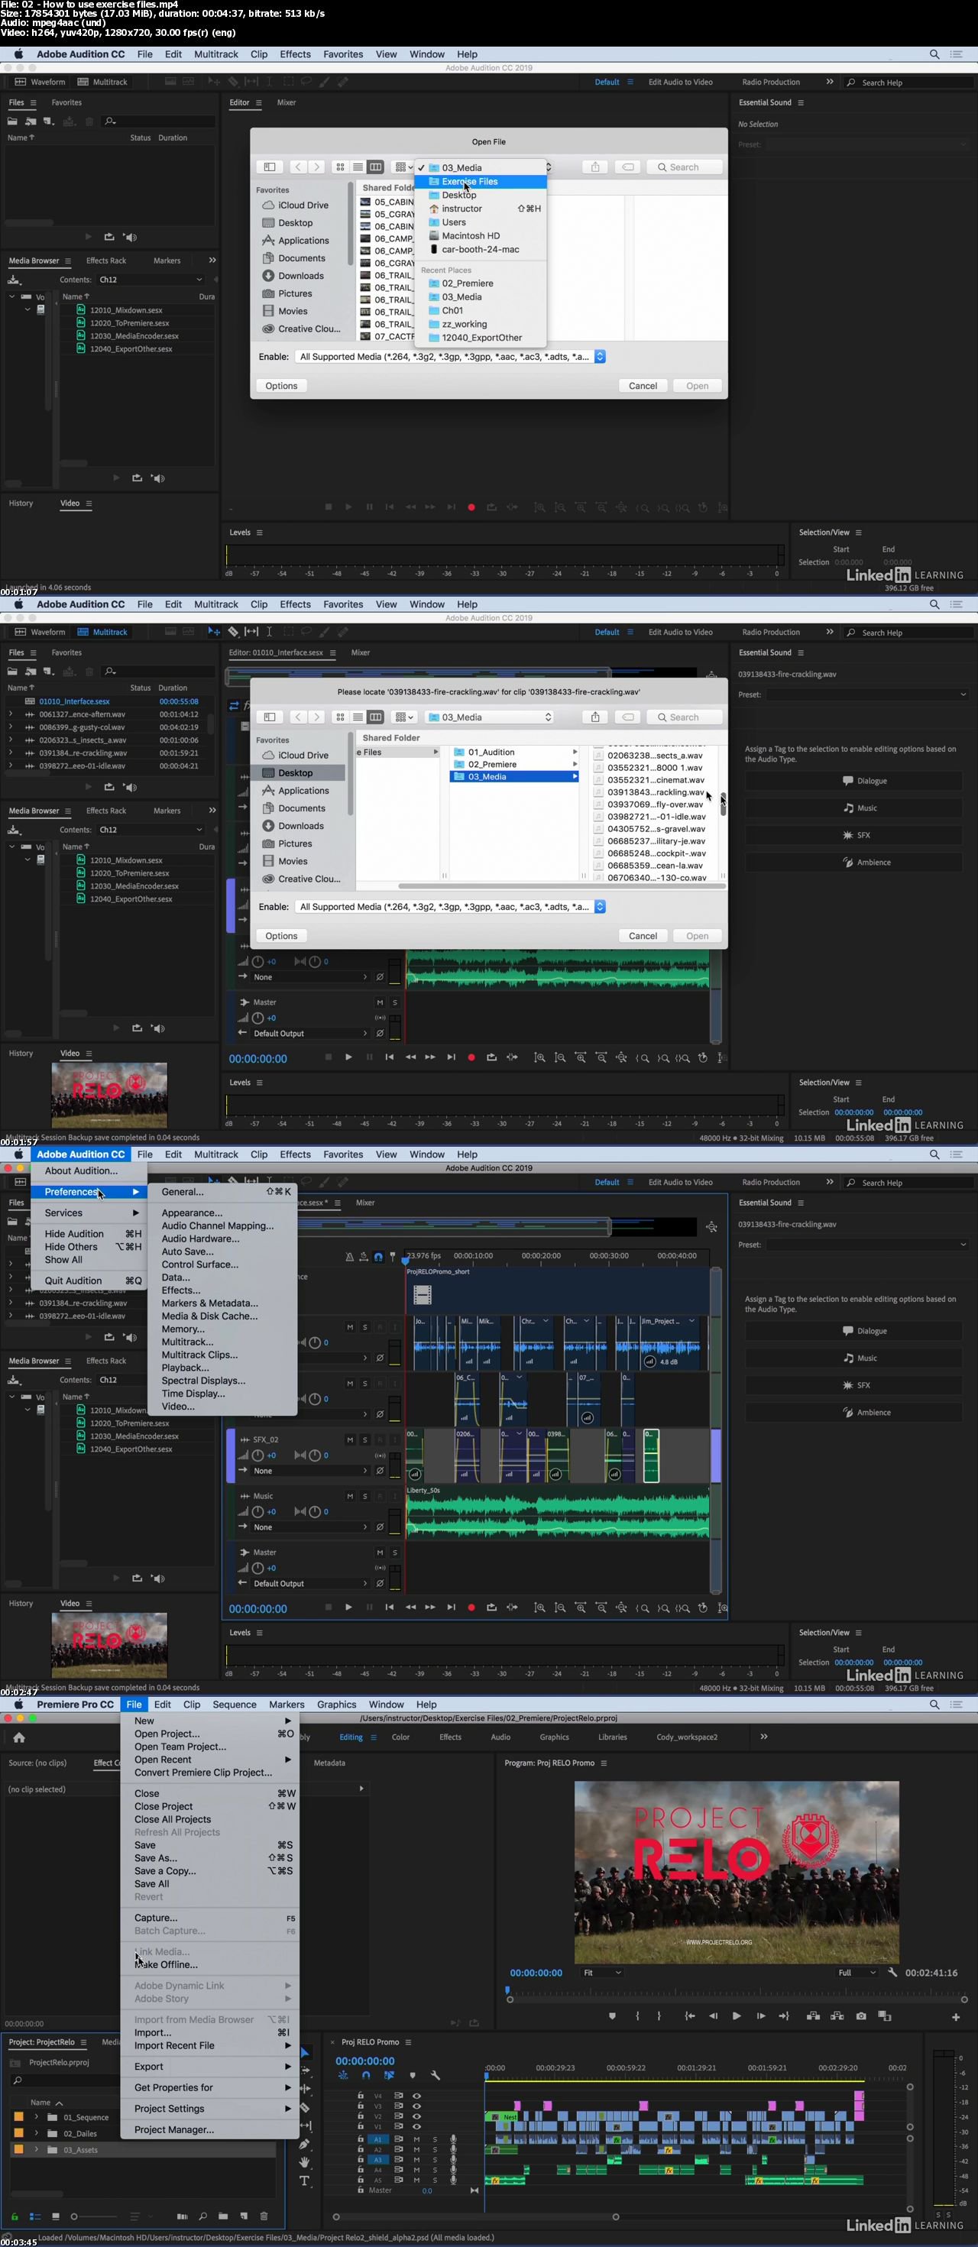Expand the 01_Sequence bin
The image size is (978, 2247).
coord(37,2117)
